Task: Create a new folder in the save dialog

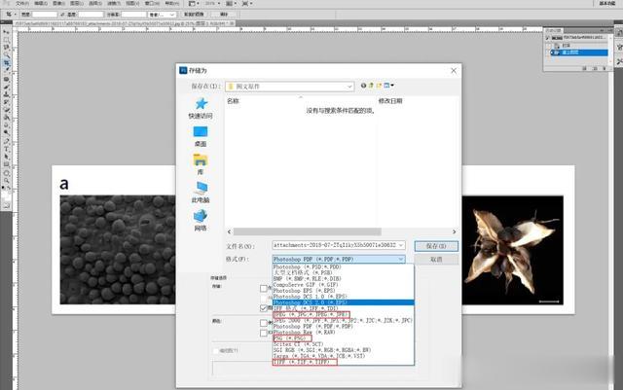Action: 379,86
